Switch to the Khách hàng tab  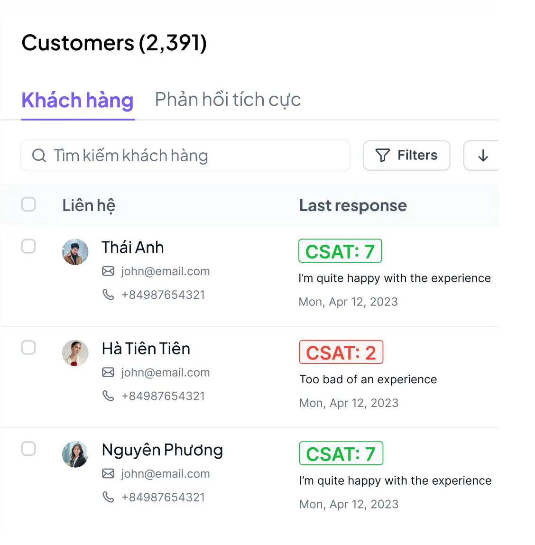click(x=78, y=101)
